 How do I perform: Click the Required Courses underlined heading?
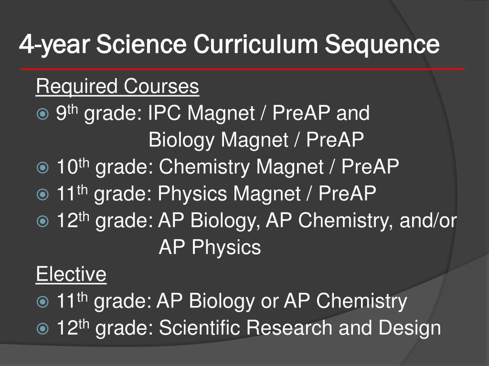tap(117, 87)
